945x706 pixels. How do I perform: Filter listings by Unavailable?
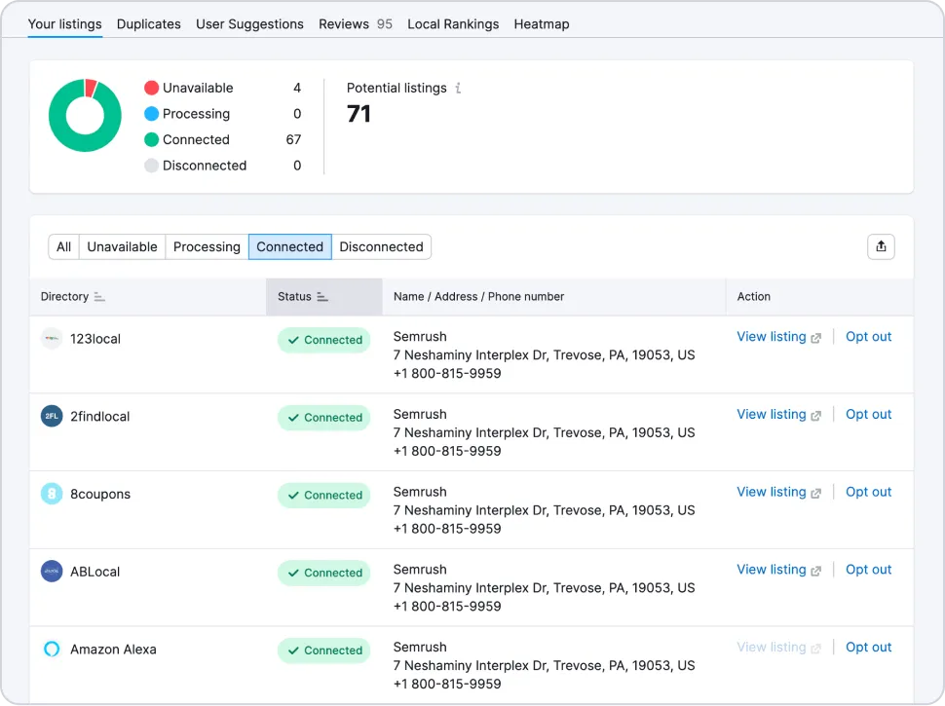click(123, 247)
